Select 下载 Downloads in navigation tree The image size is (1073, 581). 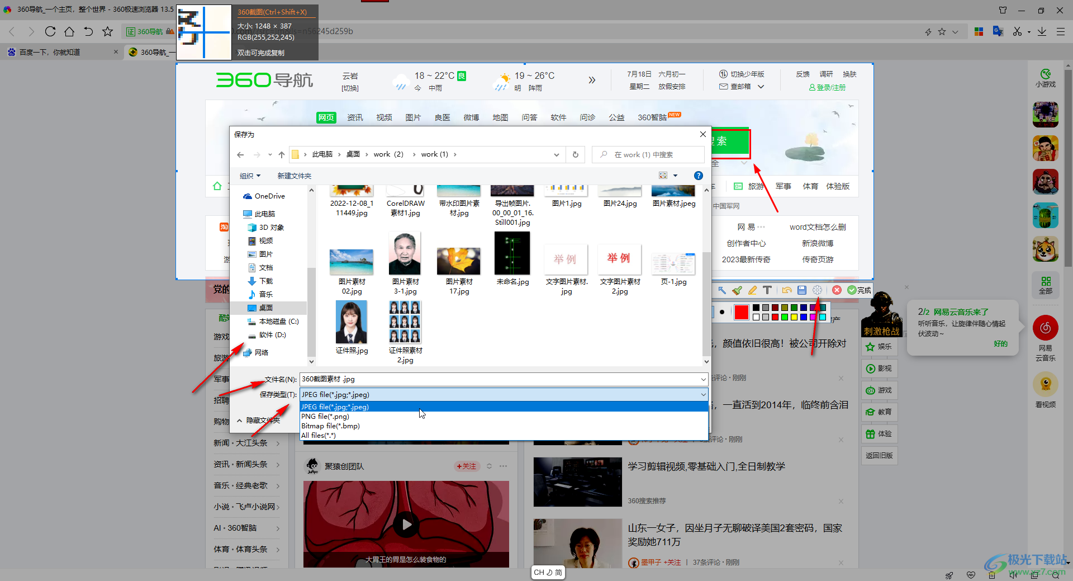[x=260, y=281]
